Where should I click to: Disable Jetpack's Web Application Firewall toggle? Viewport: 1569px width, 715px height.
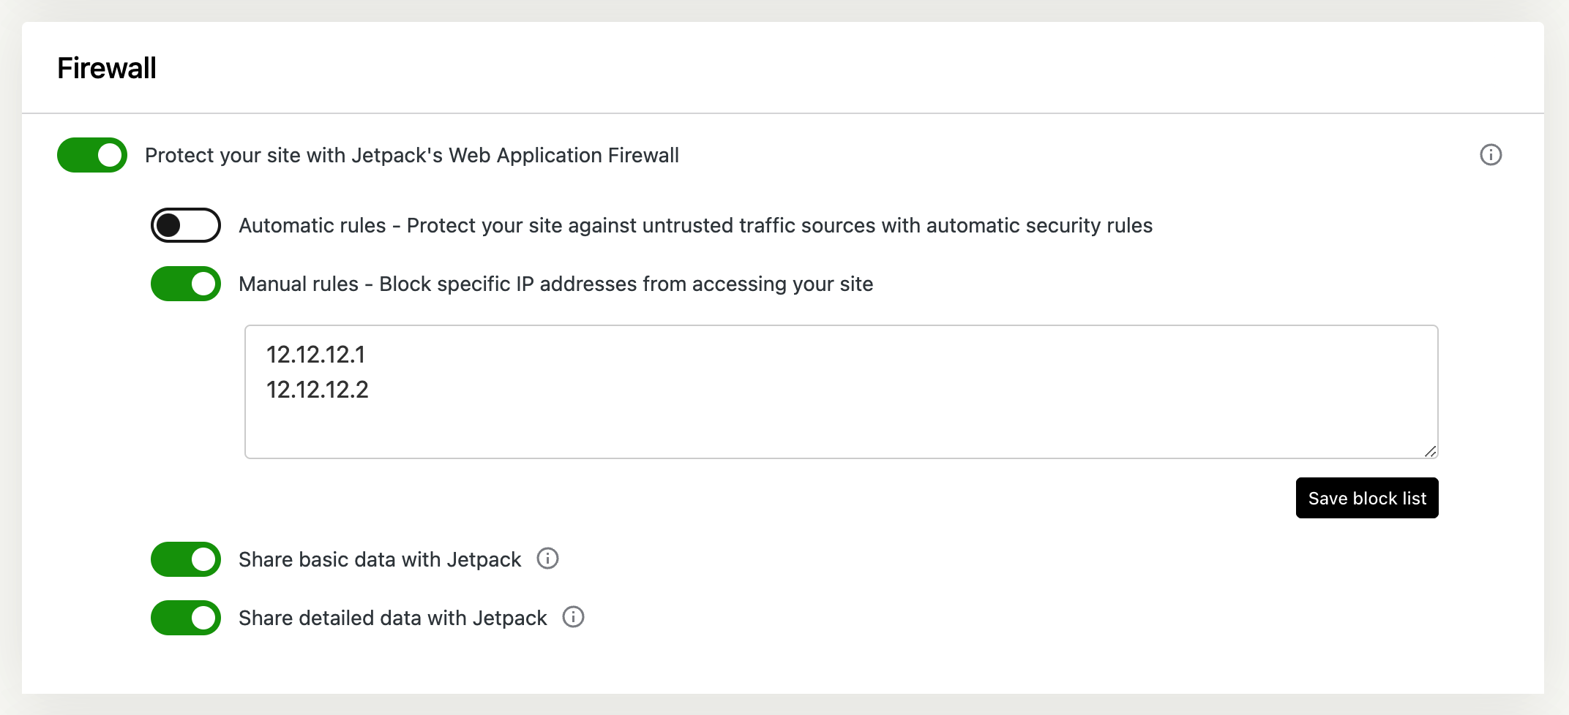(x=92, y=155)
